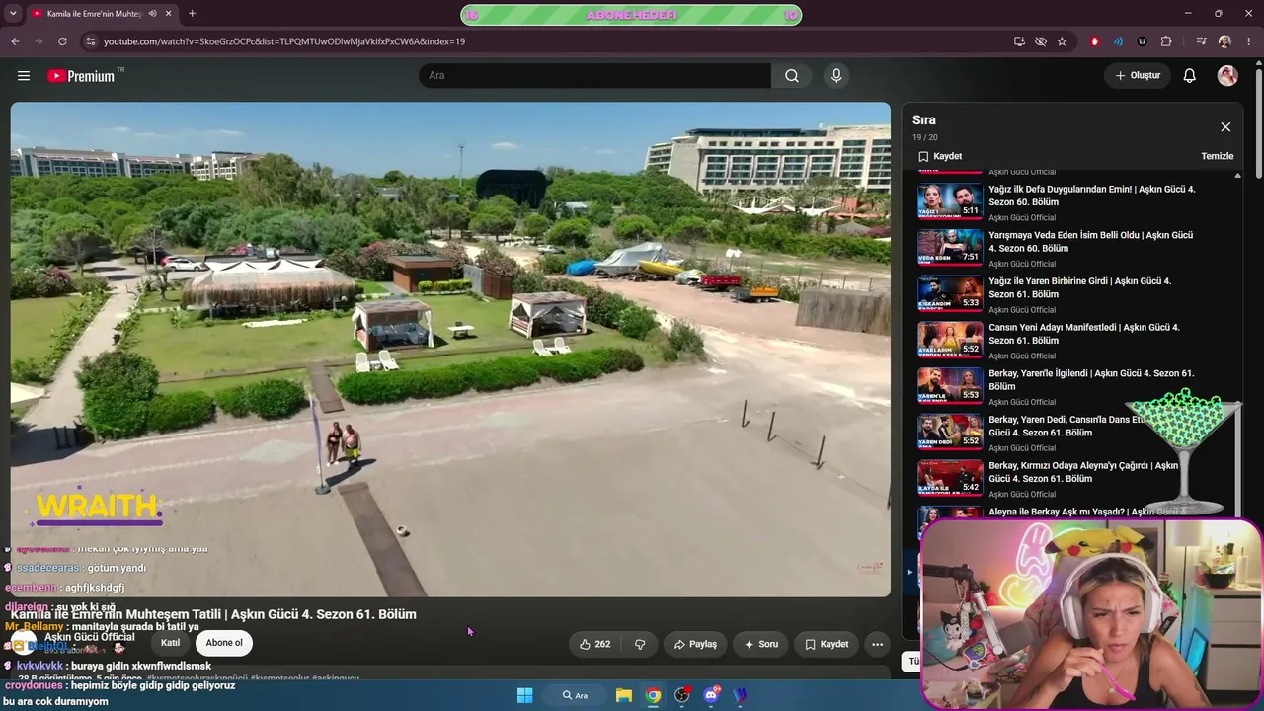Open Windows Start menu

(524, 695)
